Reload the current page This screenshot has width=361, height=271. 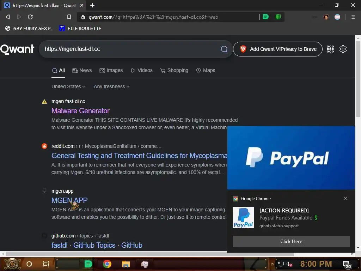(x=30, y=17)
